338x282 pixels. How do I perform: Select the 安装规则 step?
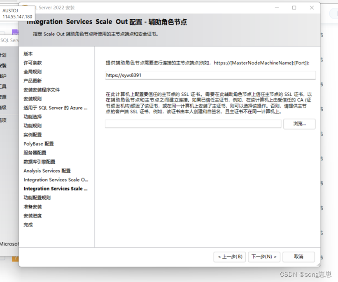(x=33, y=99)
